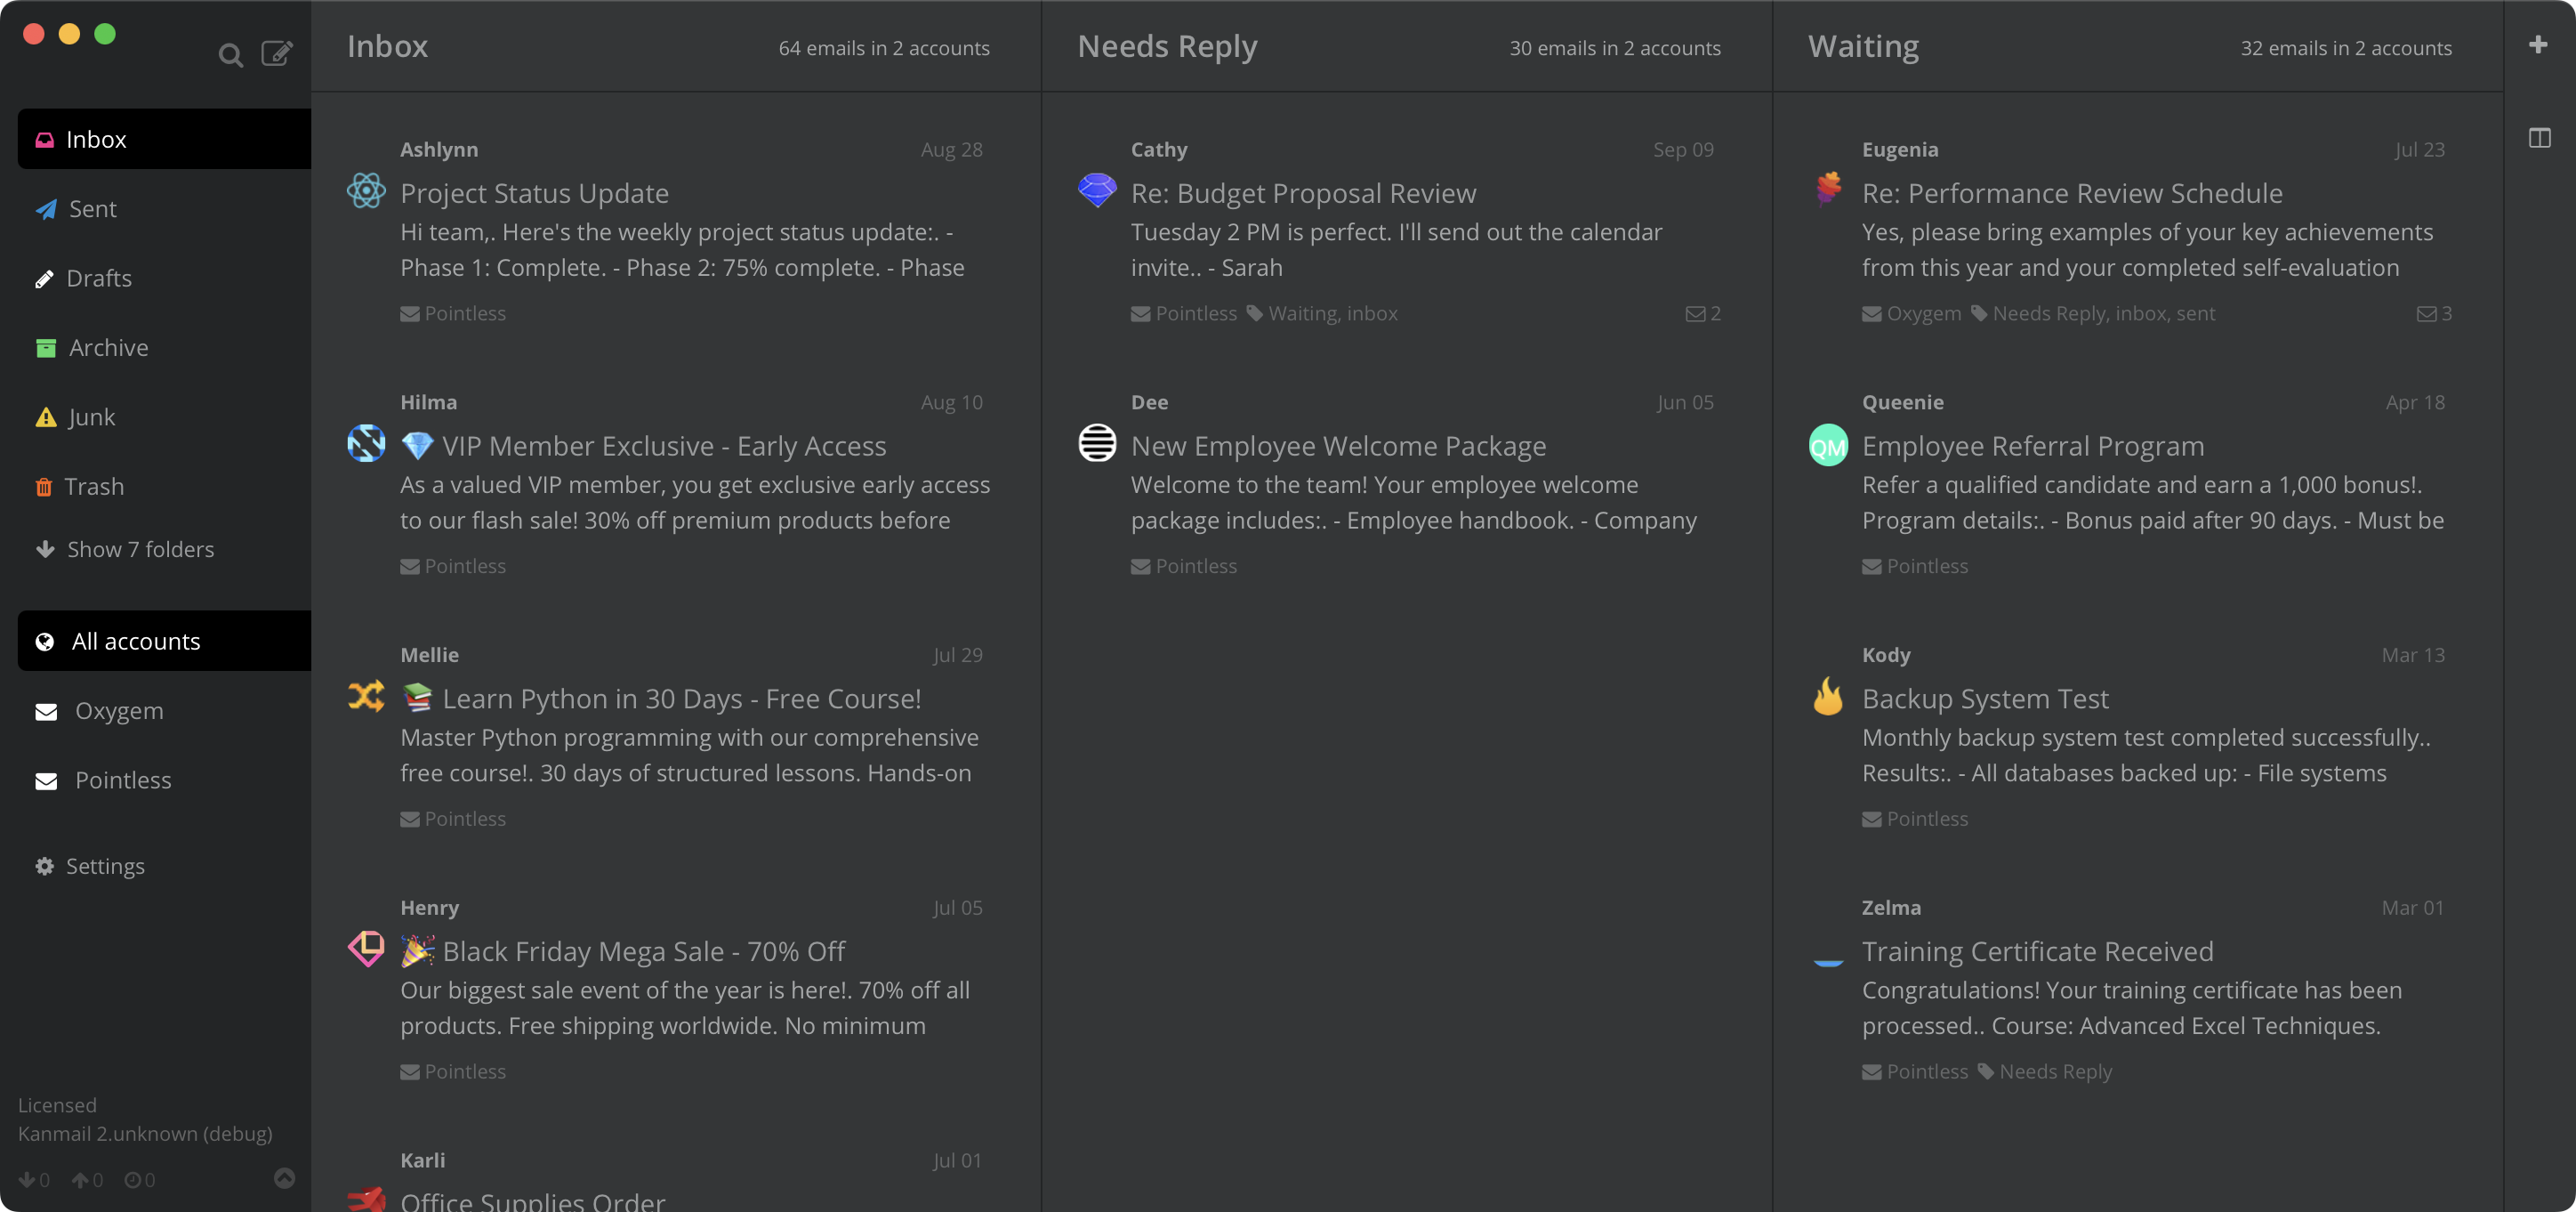Expand the hidden folders via Show 7 folders
Image resolution: width=2576 pixels, height=1212 pixels.
click(140, 549)
